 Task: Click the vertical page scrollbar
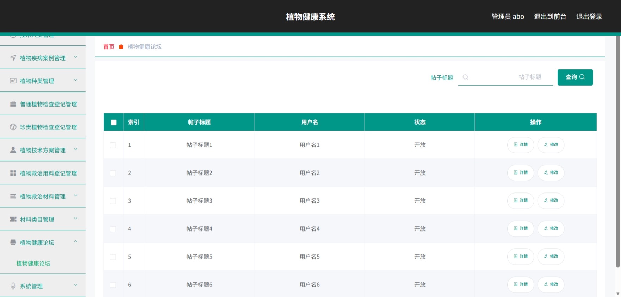tap(618, 151)
